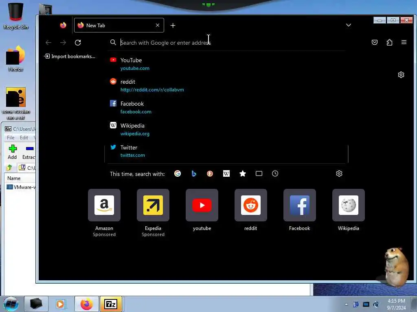417x312 pixels.
Task: Search this time with Bing
Action: [x=194, y=173]
